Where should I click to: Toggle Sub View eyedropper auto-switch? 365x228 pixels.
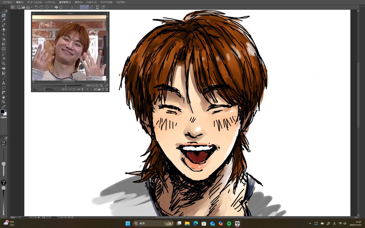coord(106,85)
